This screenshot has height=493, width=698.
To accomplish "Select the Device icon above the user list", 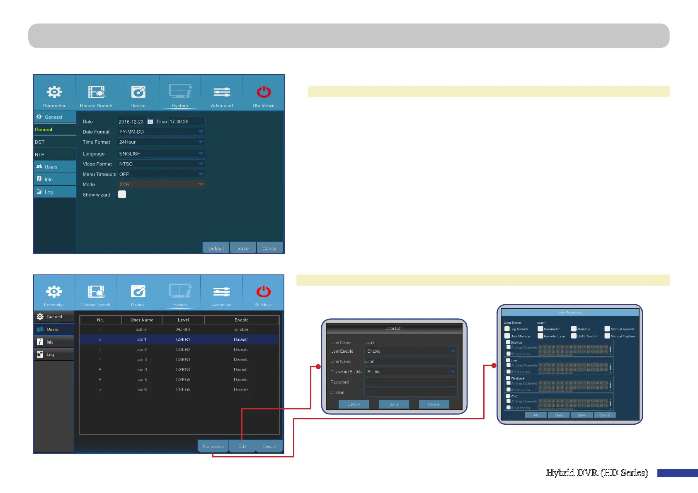I will click(x=138, y=291).
